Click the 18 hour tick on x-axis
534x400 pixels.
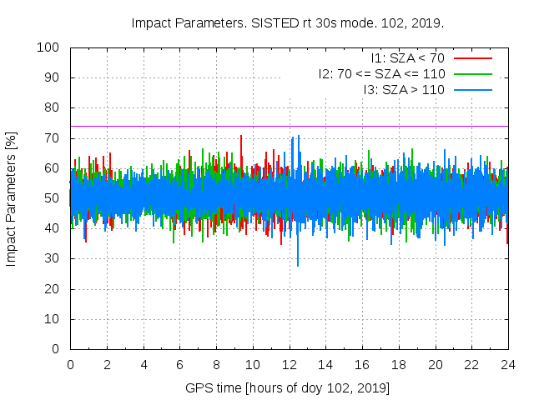pyautogui.click(x=399, y=364)
